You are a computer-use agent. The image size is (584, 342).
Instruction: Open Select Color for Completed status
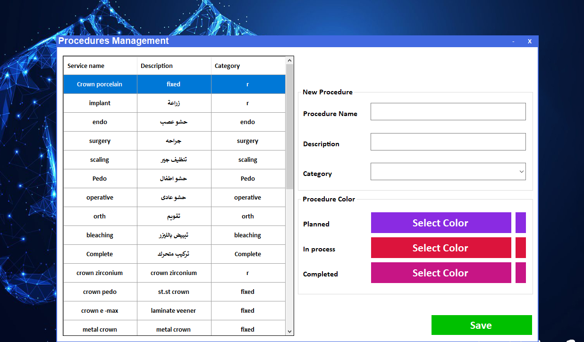441,273
